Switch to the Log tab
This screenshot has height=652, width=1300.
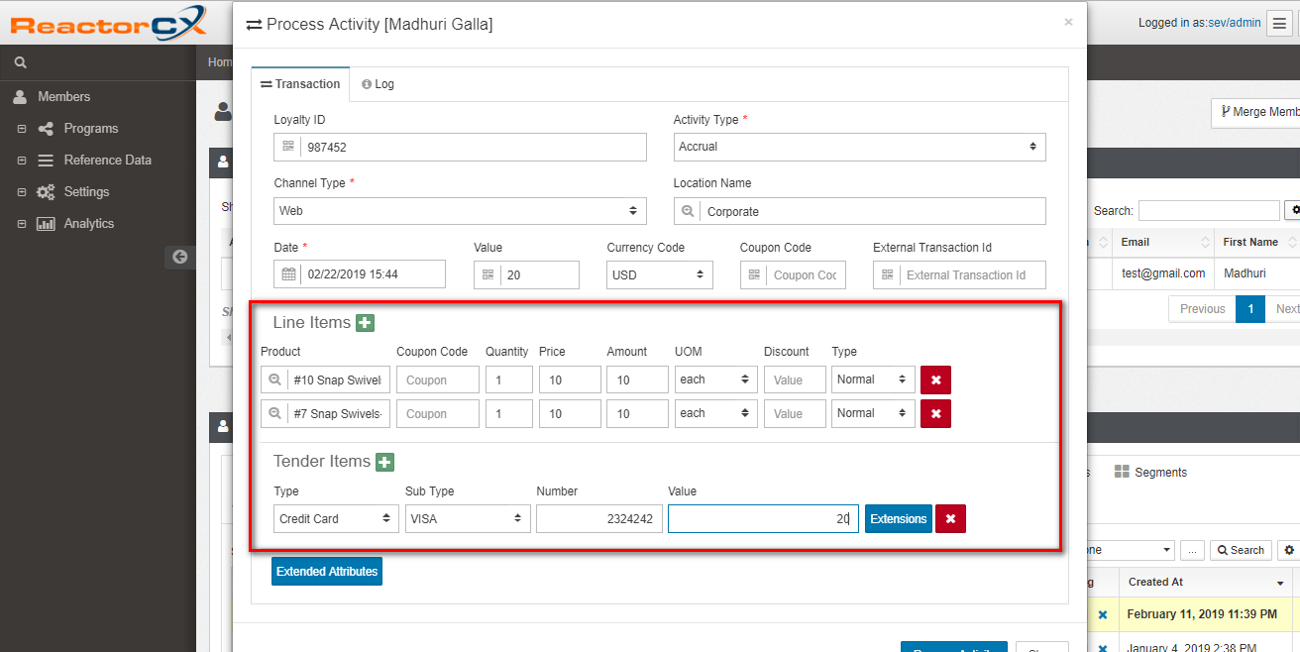[x=378, y=84]
